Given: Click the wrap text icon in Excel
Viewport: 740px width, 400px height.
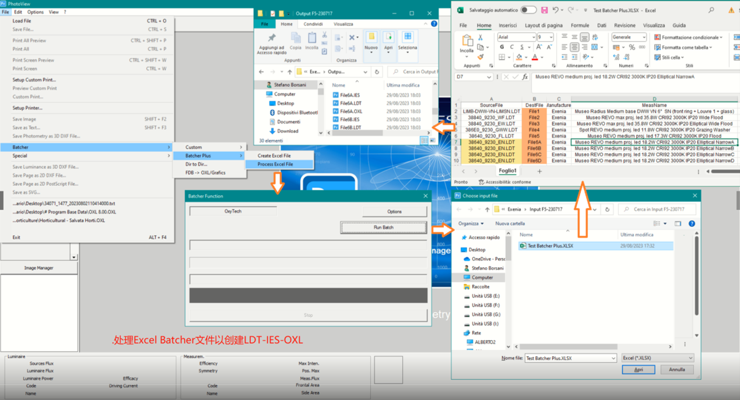Looking at the screenshot, I should click(595, 37).
